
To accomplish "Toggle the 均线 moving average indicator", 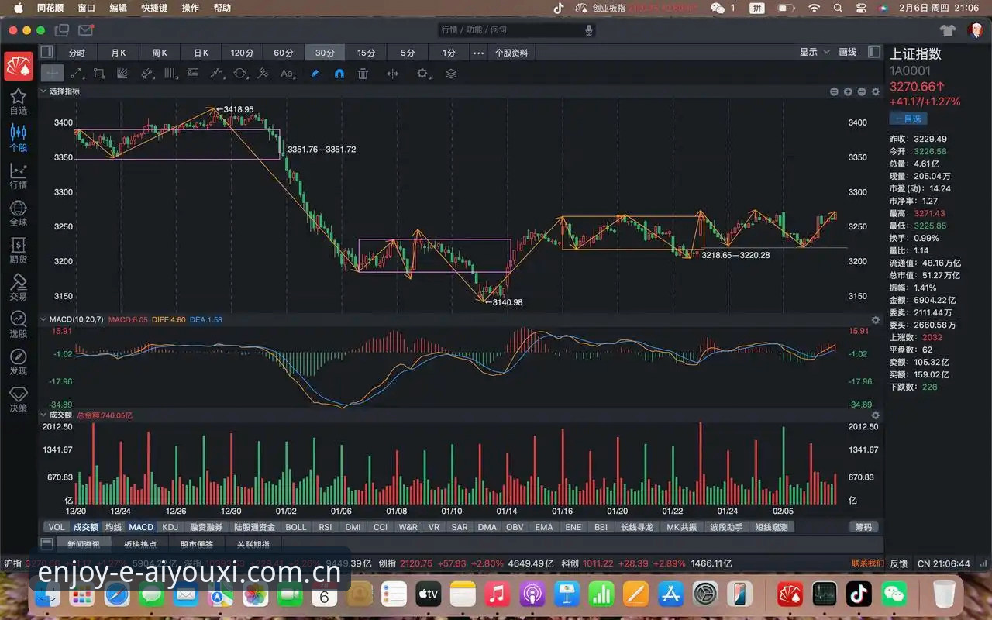I will [114, 527].
